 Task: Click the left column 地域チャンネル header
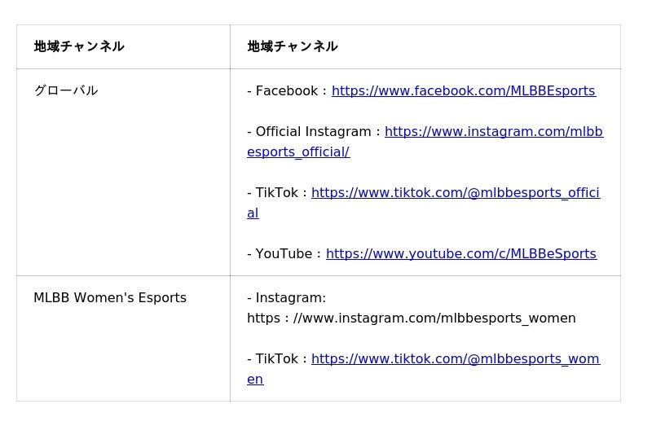click(79, 47)
